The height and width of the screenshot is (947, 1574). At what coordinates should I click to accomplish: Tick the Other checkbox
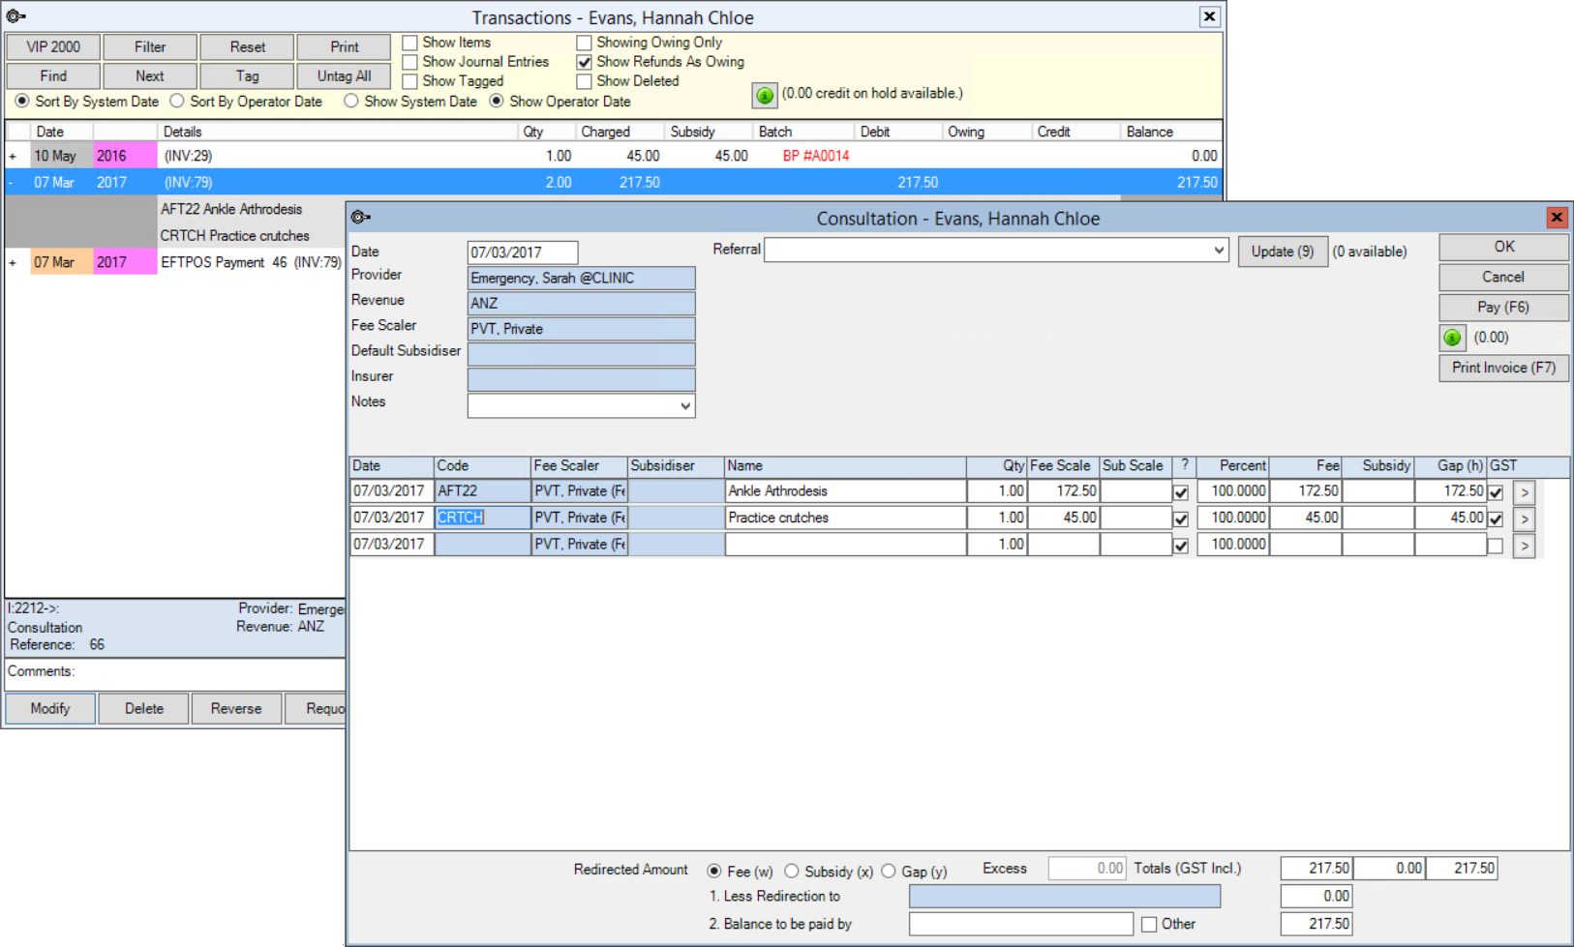tap(1149, 924)
